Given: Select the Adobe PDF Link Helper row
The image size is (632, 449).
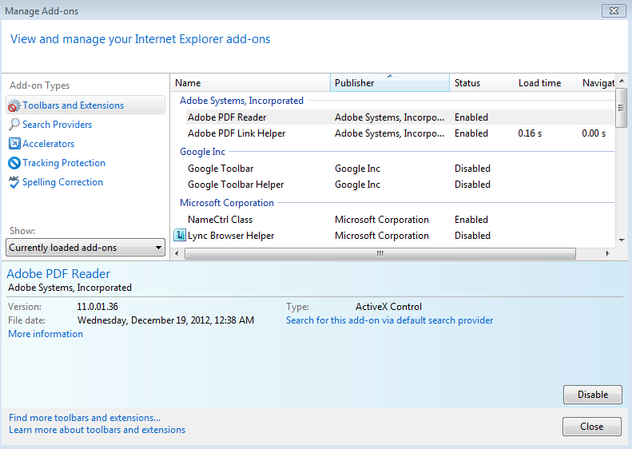Looking at the screenshot, I should (237, 133).
